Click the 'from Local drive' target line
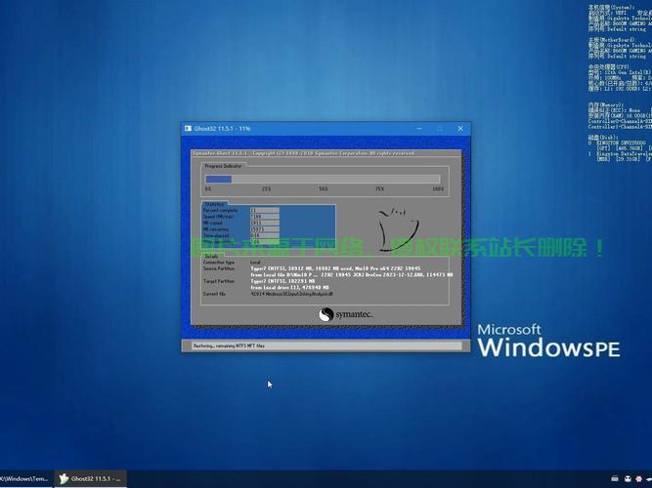Image resolution: width=652 pixels, height=488 pixels. (289, 287)
